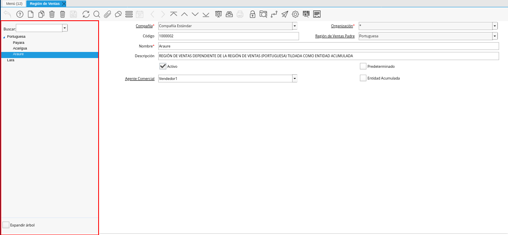The height and width of the screenshot is (235, 508).
Task: Select Lara in the region tree
Action: pyautogui.click(x=11, y=60)
